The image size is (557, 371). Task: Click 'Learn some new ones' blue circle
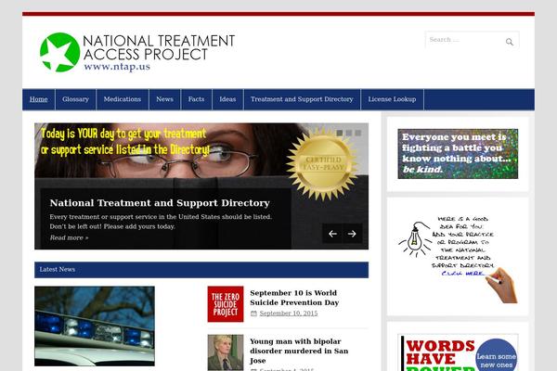(497, 355)
